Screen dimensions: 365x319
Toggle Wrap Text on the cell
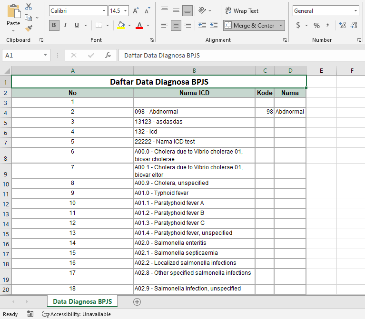click(x=242, y=10)
